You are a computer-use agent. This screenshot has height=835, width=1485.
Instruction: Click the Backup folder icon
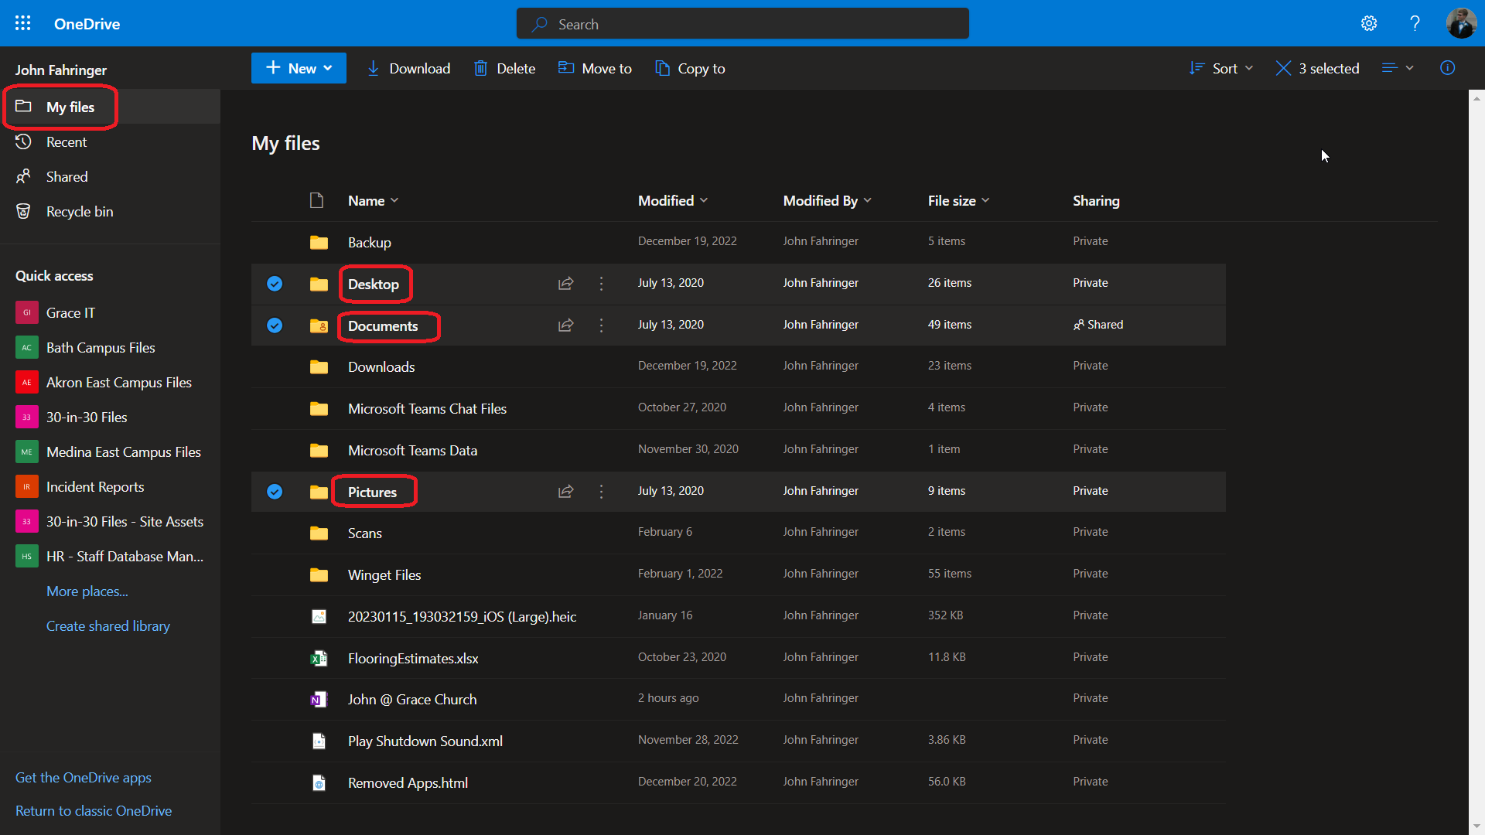(319, 242)
